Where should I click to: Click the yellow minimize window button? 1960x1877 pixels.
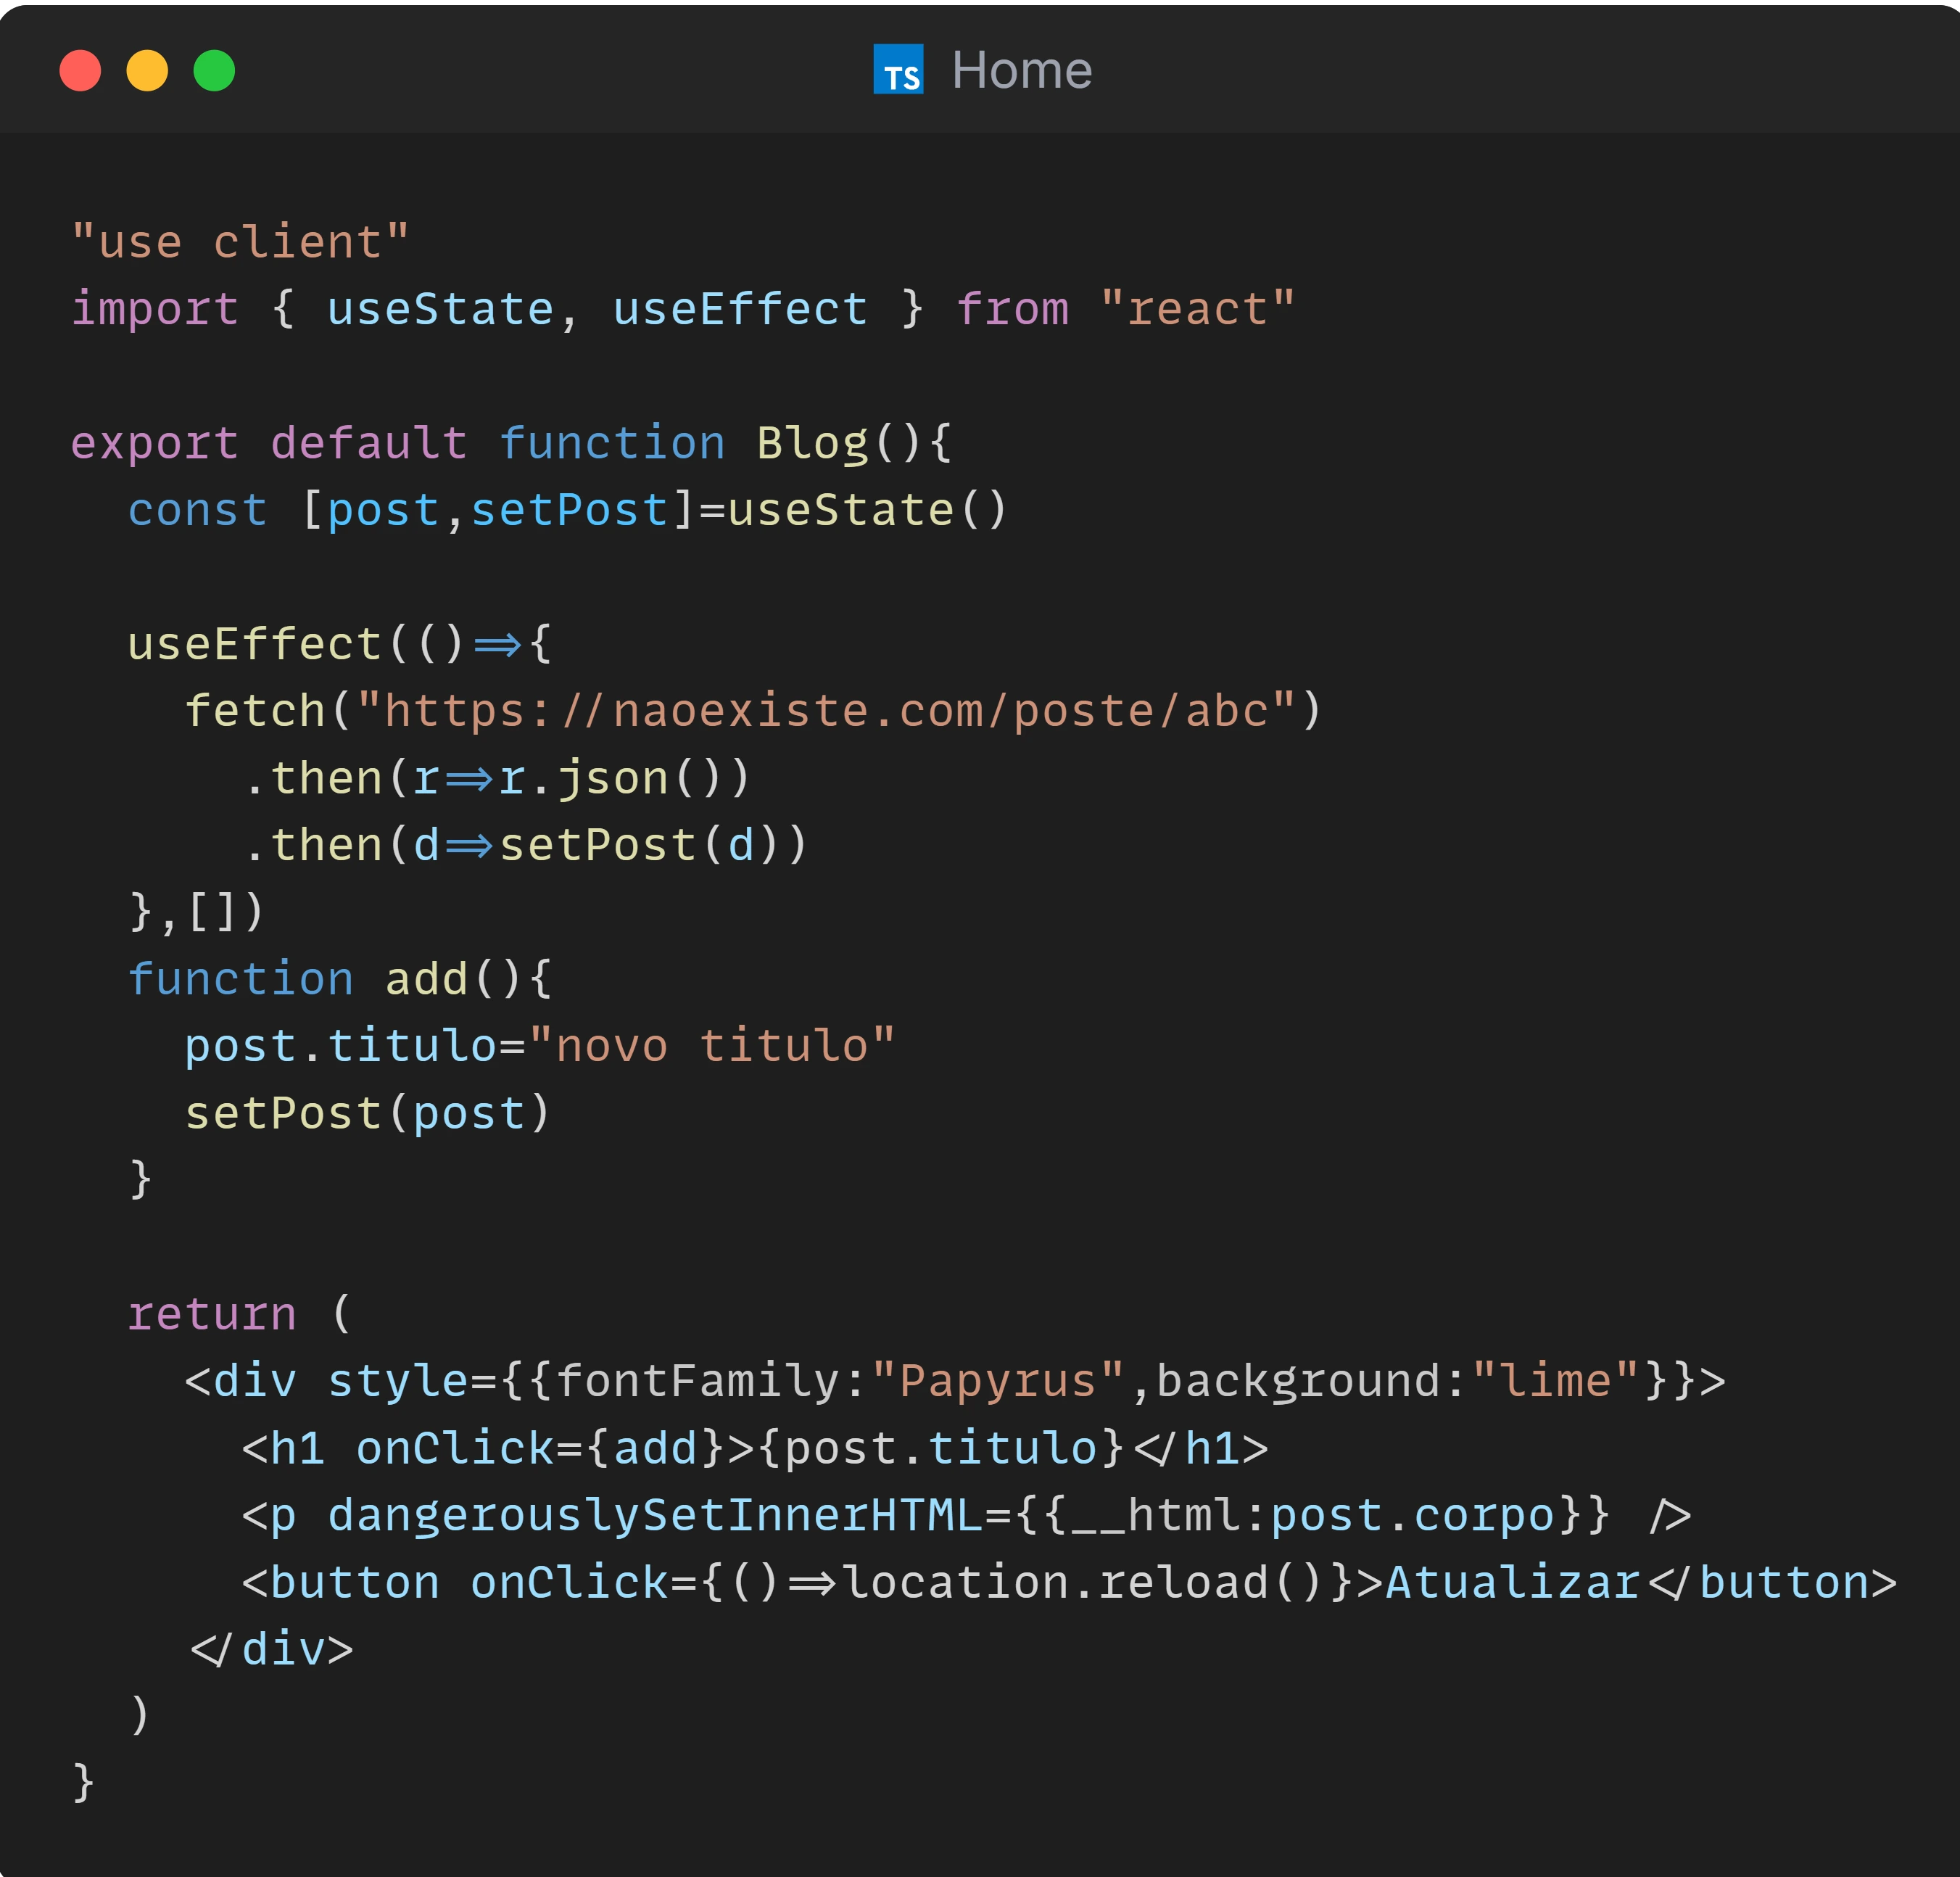[x=147, y=71]
